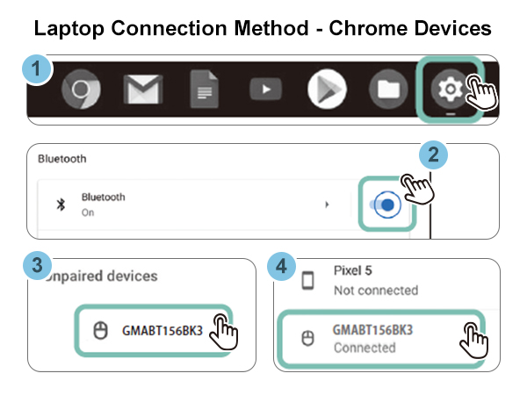Viewport: 527px width, 395px height.
Task: Expand Bluetooth row arrow
Action: [x=327, y=205]
